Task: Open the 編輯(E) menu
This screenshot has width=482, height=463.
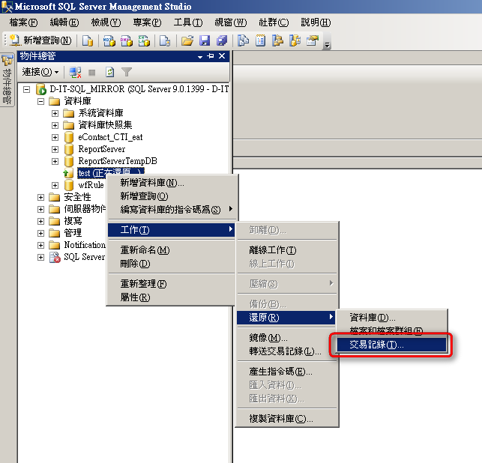Action: click(x=64, y=22)
